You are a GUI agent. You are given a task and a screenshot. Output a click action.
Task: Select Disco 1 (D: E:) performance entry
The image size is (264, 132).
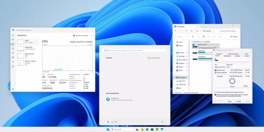28,63
